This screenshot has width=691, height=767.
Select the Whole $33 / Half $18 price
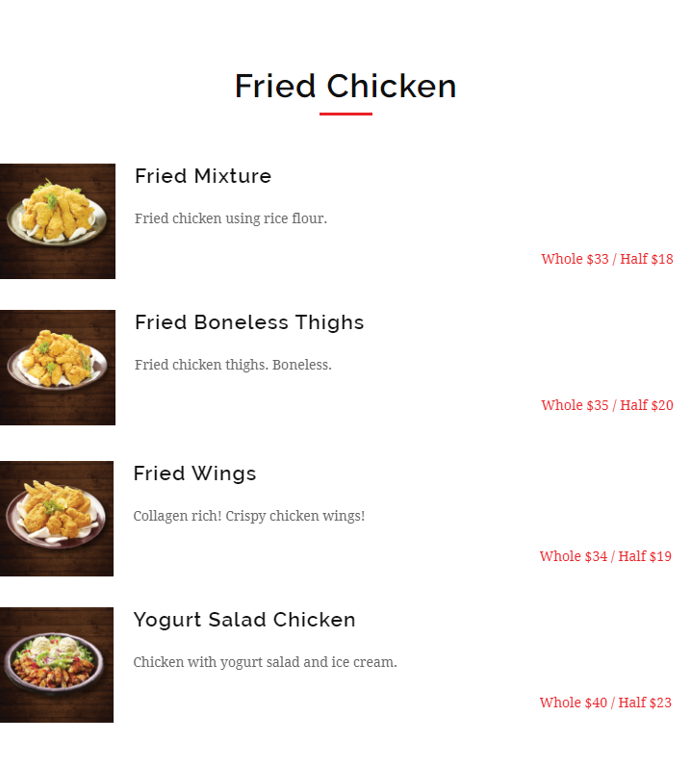point(607,259)
